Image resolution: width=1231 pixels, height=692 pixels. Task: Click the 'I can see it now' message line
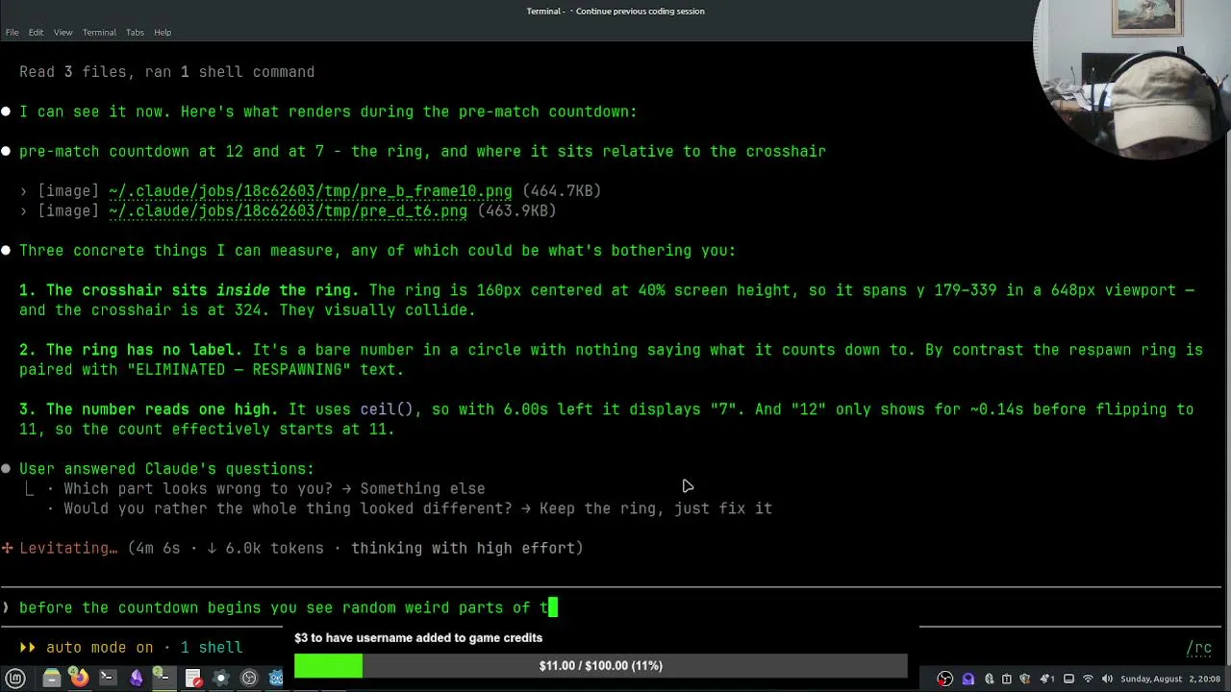click(328, 111)
